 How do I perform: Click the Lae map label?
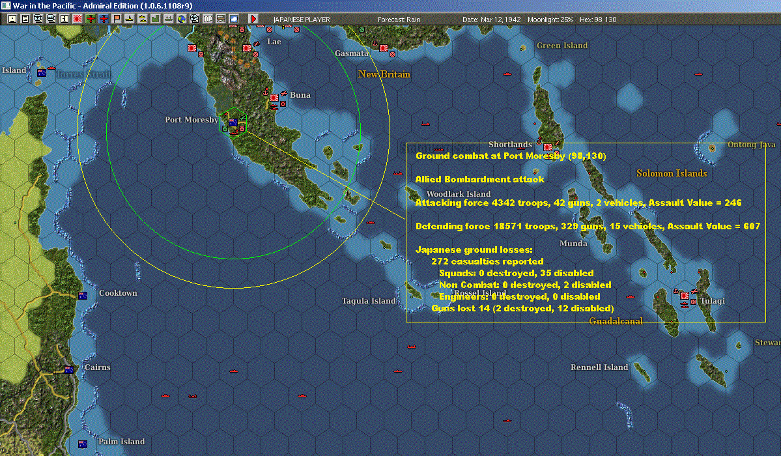tap(274, 41)
